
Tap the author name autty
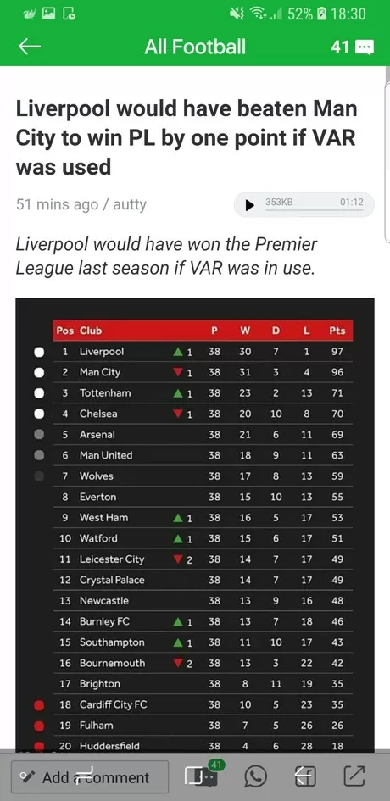[x=130, y=204]
